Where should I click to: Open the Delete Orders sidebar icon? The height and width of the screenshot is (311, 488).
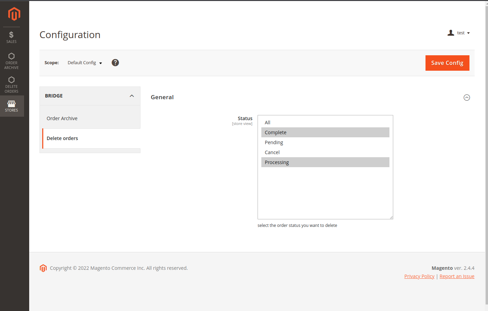(x=11, y=84)
